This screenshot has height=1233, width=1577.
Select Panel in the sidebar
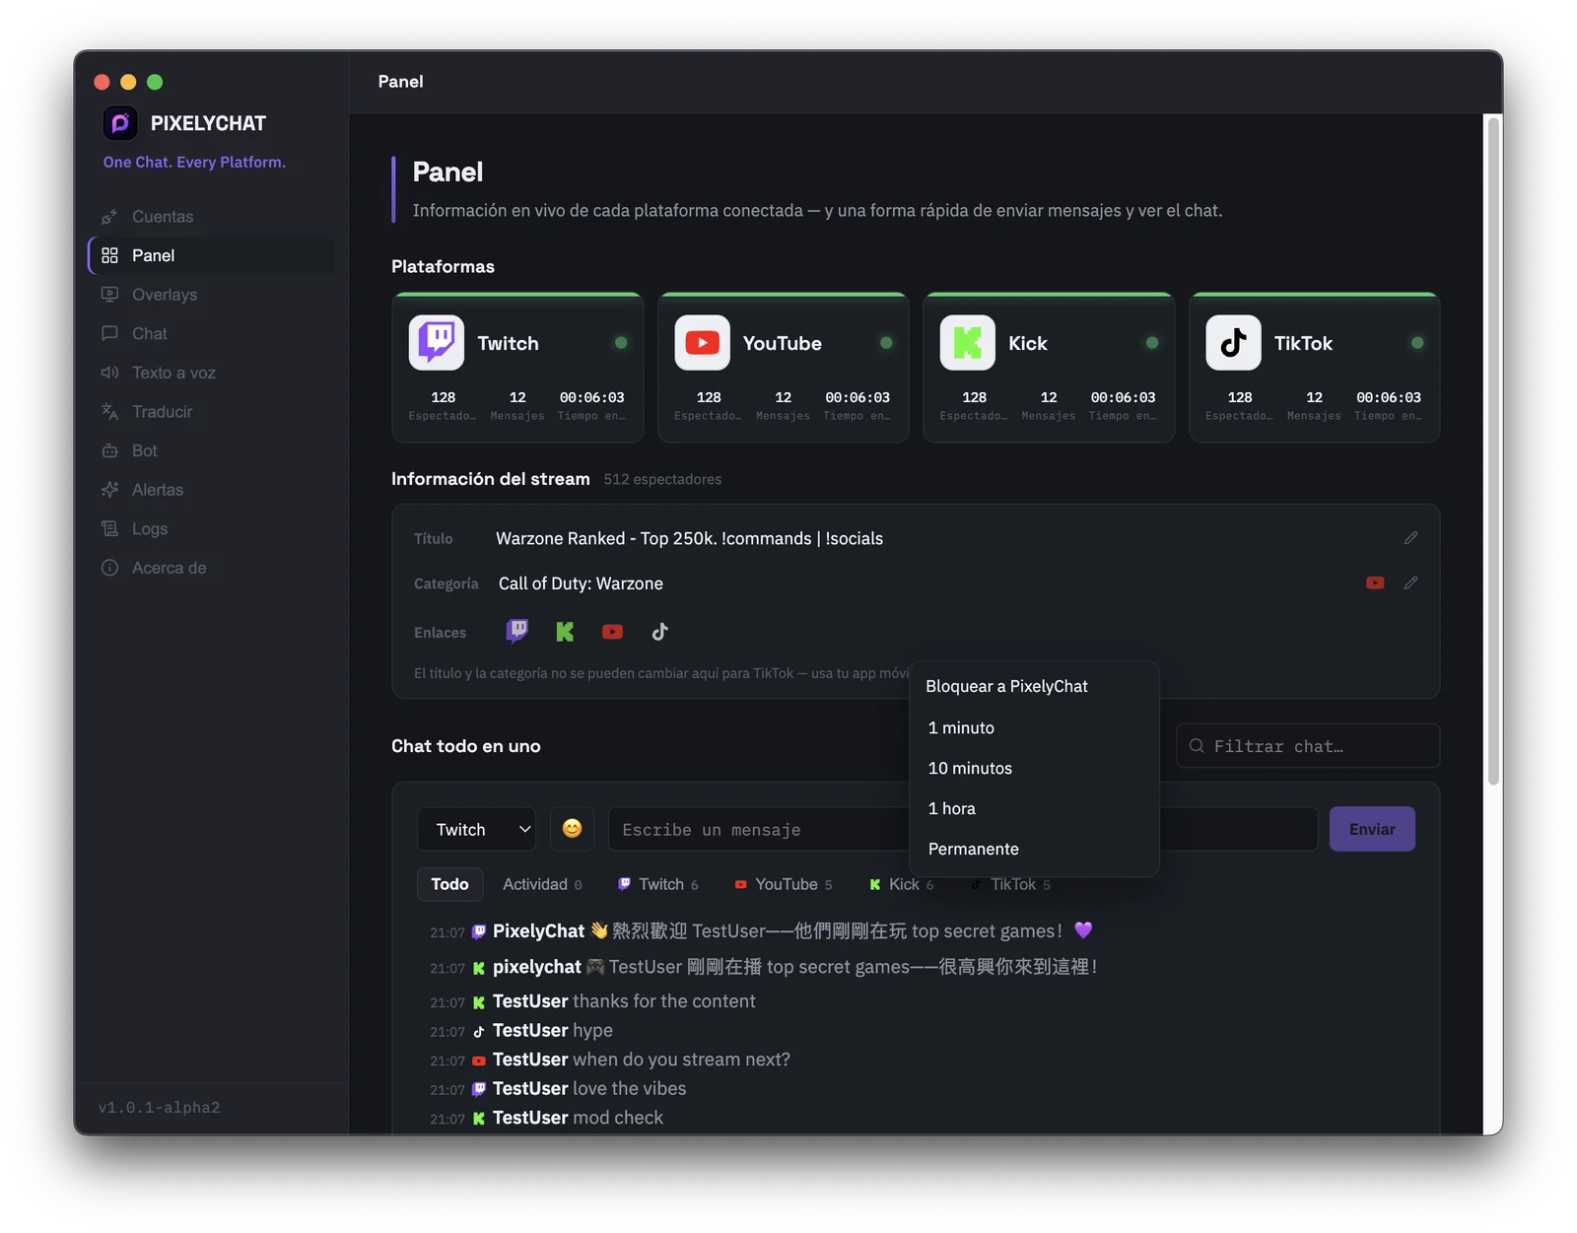[x=211, y=255]
